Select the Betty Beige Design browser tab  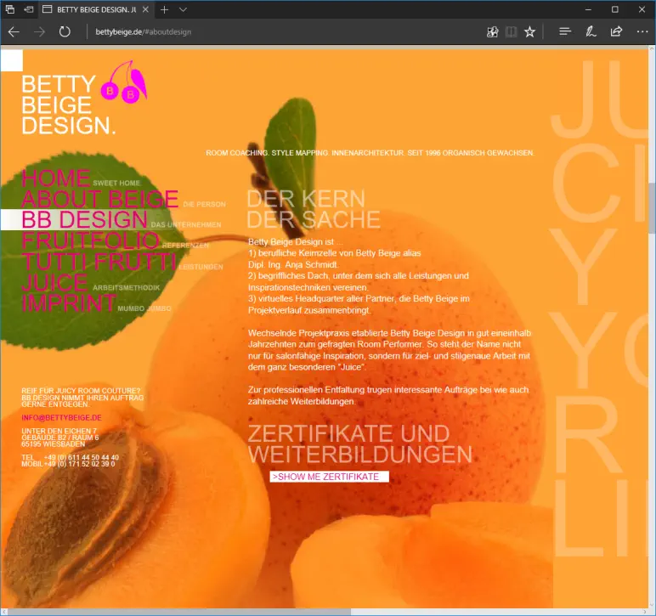[93, 9]
